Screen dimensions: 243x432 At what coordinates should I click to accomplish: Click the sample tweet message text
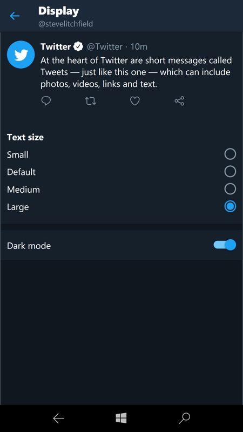click(136, 72)
